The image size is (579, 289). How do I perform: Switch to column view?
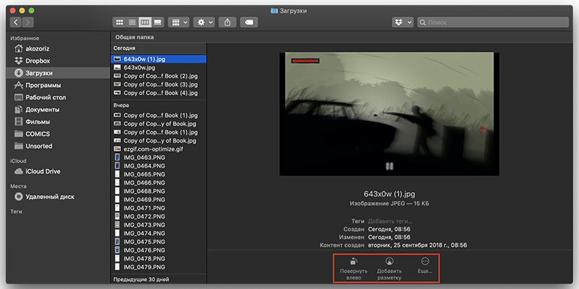click(x=145, y=22)
